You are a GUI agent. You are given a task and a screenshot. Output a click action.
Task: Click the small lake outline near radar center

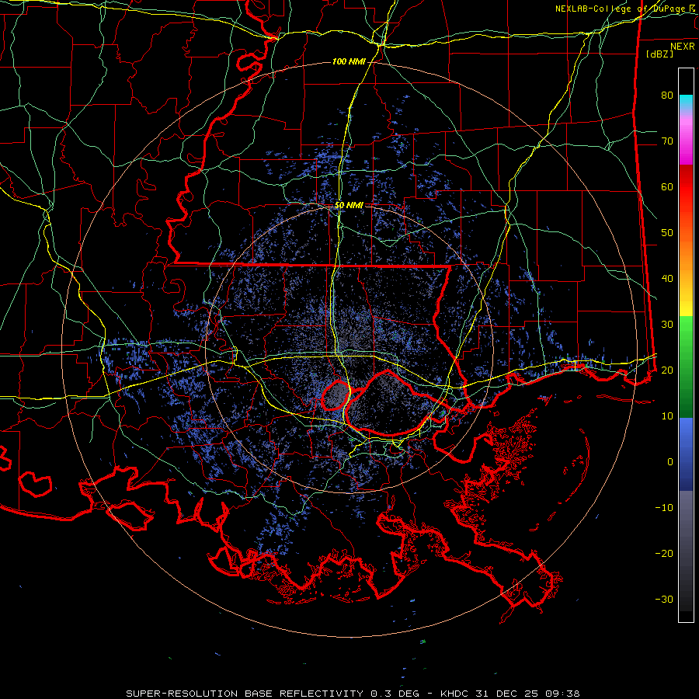click(x=336, y=396)
